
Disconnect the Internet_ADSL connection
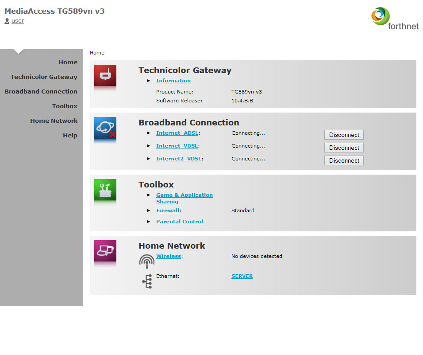[344, 135]
